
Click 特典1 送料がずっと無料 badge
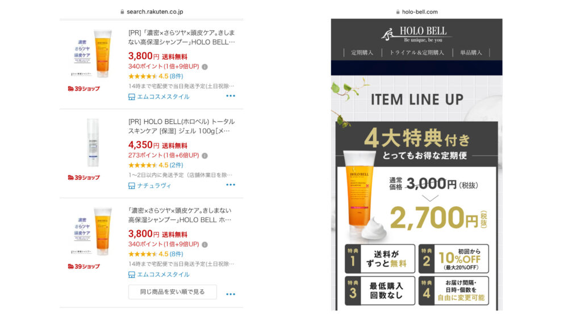point(380,259)
